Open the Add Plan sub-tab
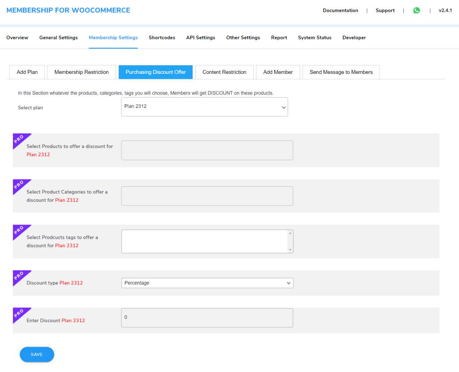Image resolution: width=459 pixels, height=372 pixels. point(27,72)
